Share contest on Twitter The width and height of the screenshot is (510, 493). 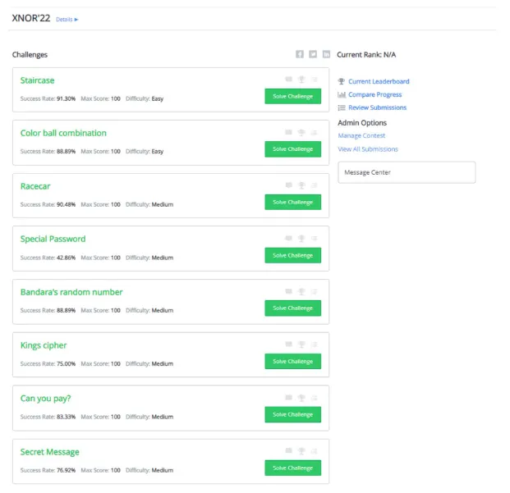[313, 54]
